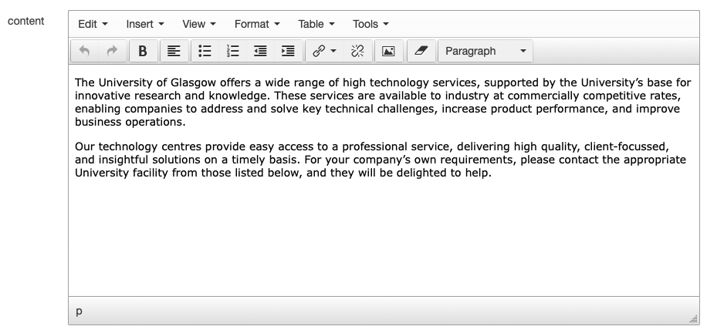Increase indent of the paragraph
This screenshot has height=333, width=707.
tap(288, 51)
